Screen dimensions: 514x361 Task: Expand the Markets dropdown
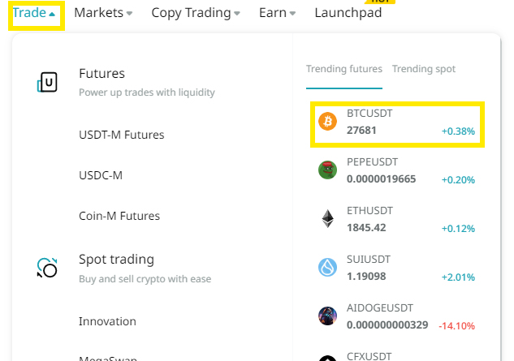pyautogui.click(x=102, y=13)
